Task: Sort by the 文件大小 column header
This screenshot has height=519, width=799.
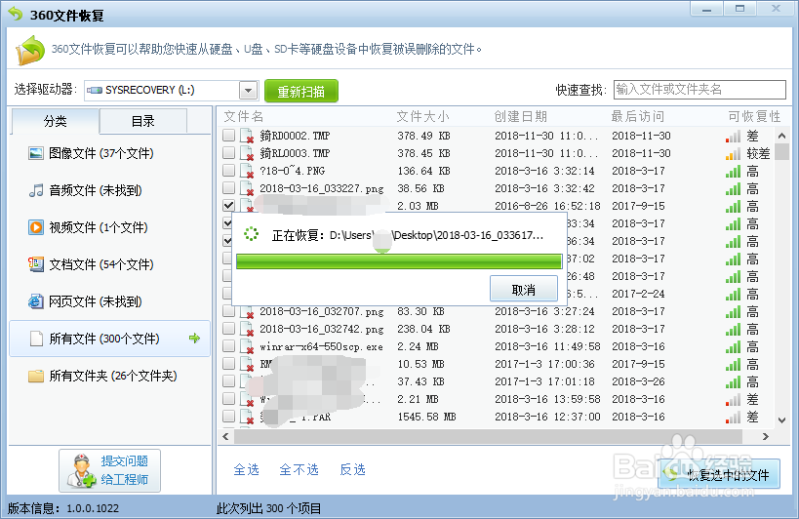Action: (x=423, y=117)
